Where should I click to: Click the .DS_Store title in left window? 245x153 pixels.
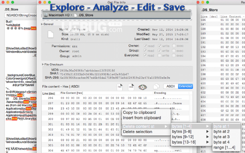click(x=11, y=9)
